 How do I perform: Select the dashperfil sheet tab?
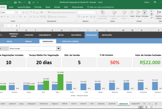(x=136, y=104)
